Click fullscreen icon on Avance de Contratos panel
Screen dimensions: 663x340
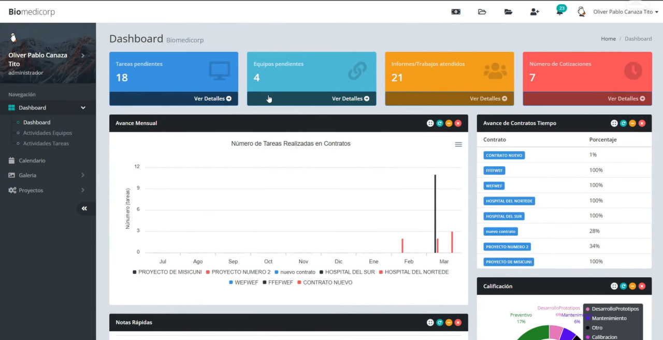pos(614,123)
